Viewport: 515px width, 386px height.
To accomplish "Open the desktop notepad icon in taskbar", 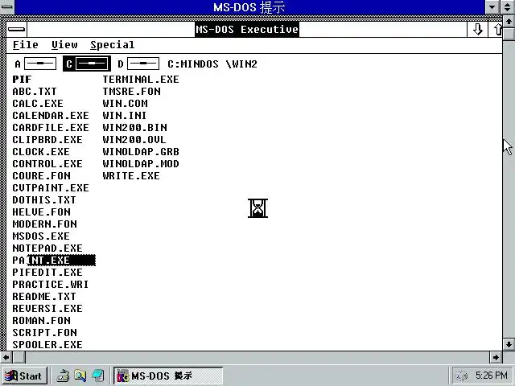I will tap(98, 376).
